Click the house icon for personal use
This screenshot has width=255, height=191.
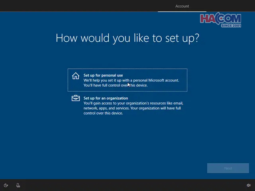pyautogui.click(x=75, y=76)
